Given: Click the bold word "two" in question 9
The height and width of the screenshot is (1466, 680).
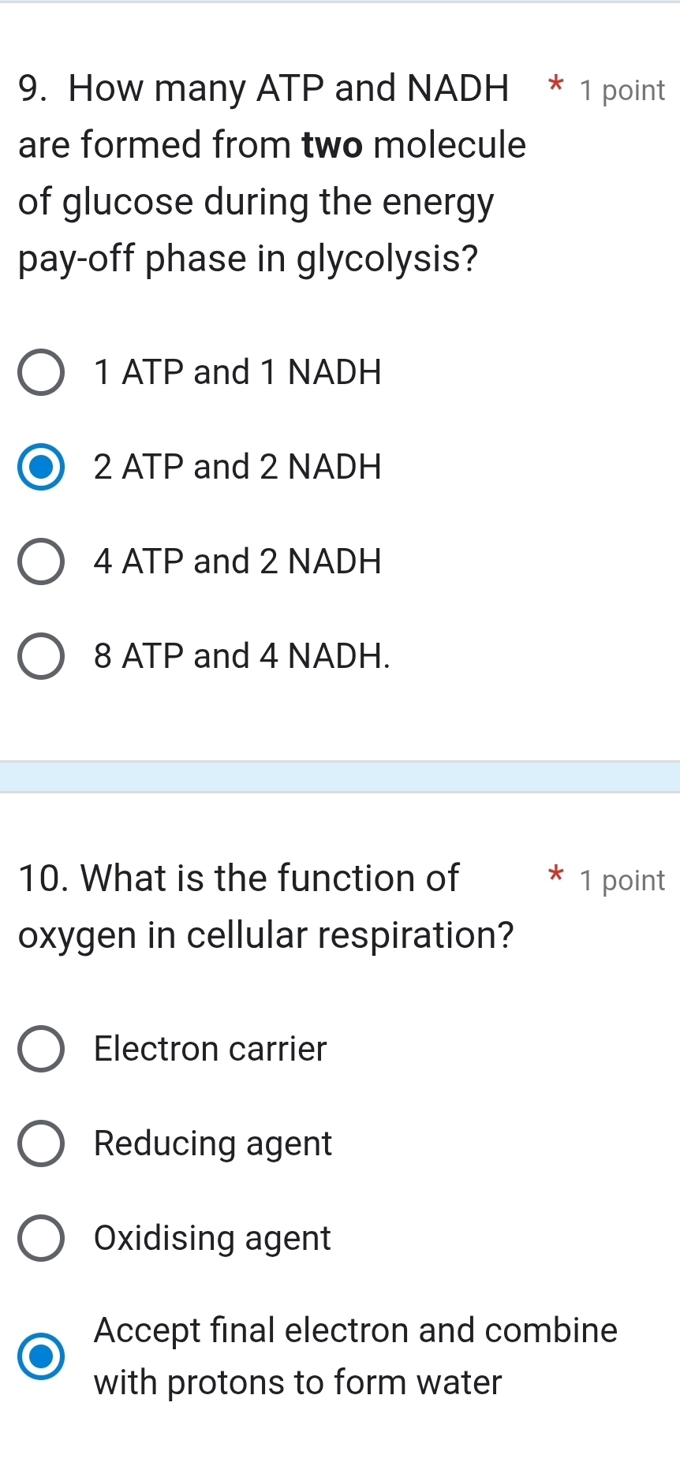Looking at the screenshot, I should pyautogui.click(x=331, y=145).
